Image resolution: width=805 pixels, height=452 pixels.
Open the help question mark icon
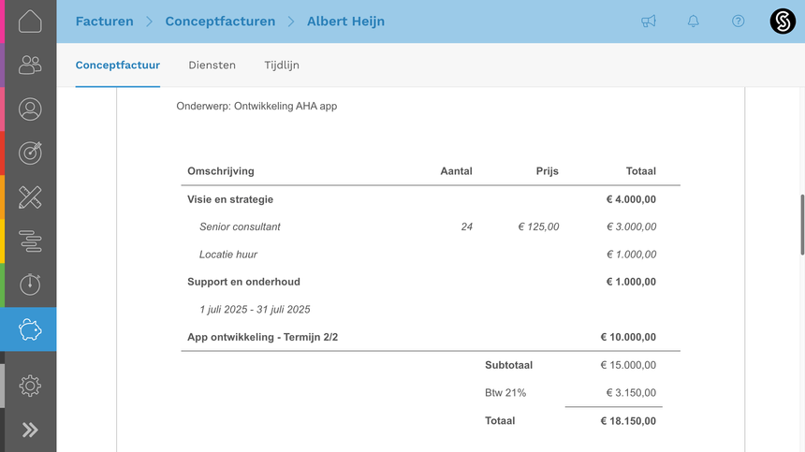(738, 21)
